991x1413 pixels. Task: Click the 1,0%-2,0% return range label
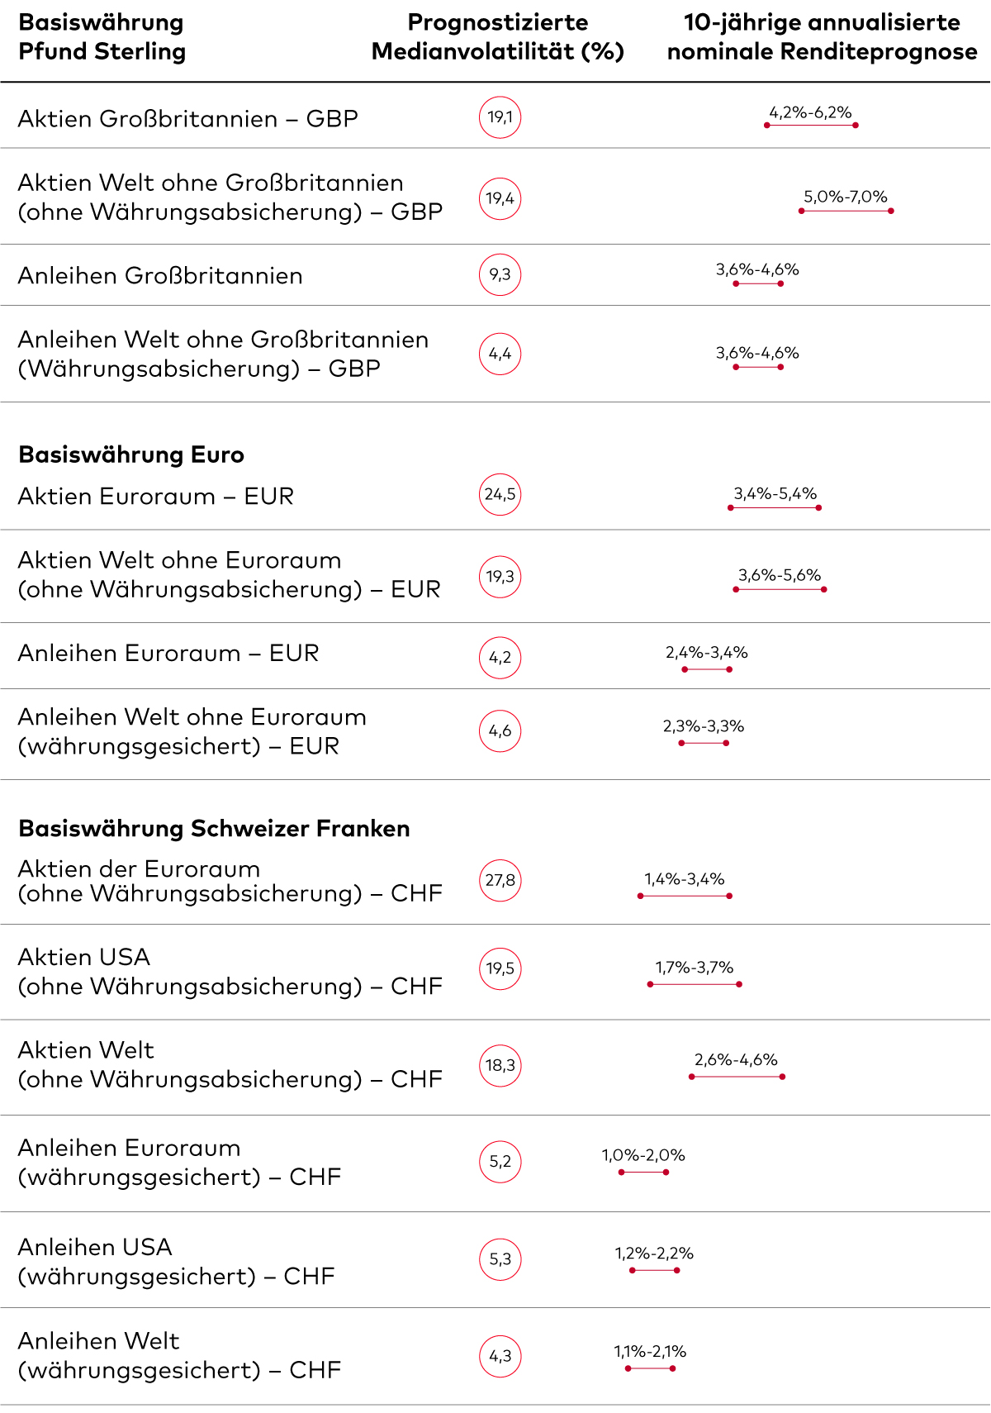coord(643,1155)
